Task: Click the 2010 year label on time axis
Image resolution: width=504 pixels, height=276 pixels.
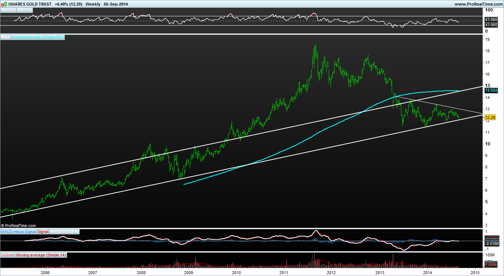Action: pyautogui.click(x=236, y=273)
